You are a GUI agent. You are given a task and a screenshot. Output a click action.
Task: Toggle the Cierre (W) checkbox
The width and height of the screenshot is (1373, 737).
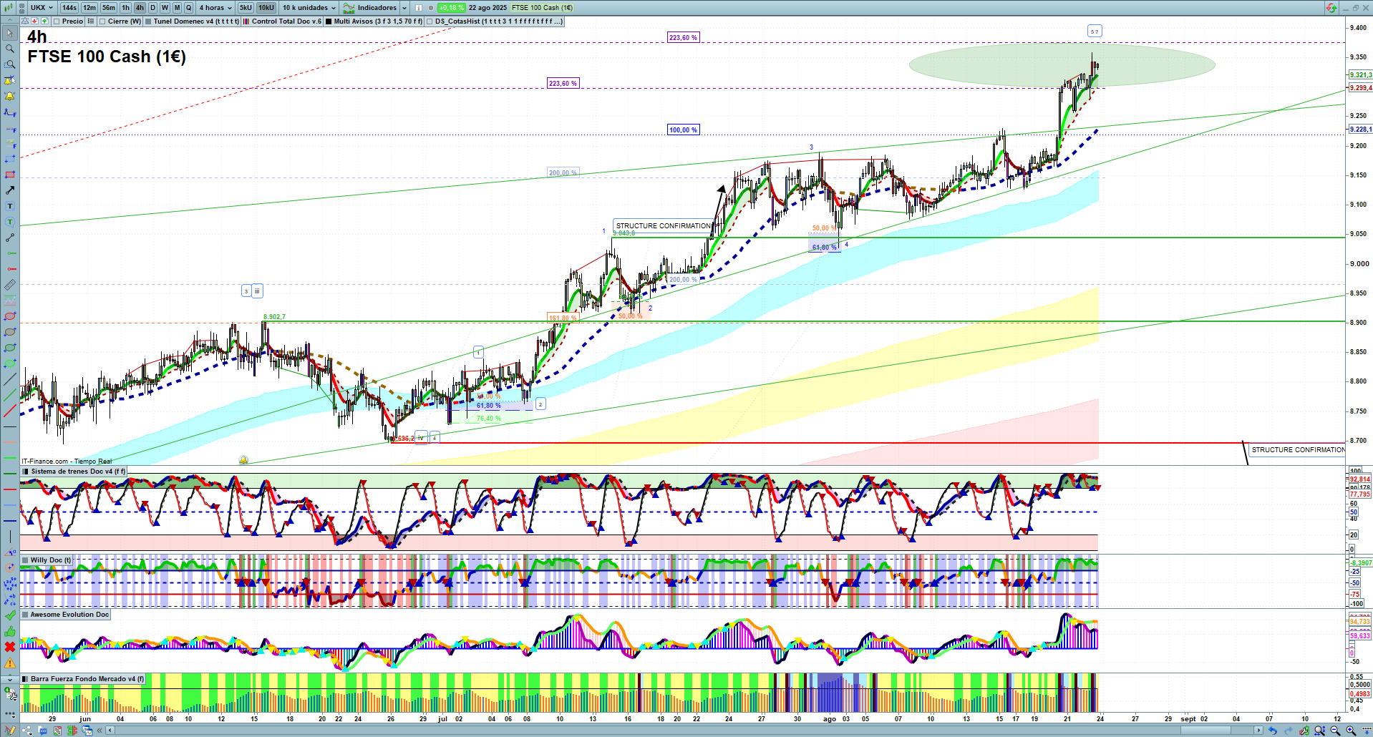(x=102, y=21)
